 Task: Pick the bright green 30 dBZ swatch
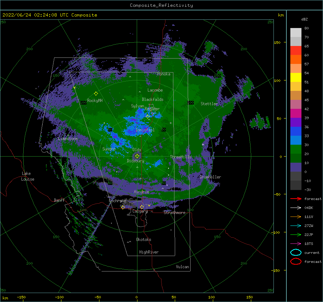point(296,149)
